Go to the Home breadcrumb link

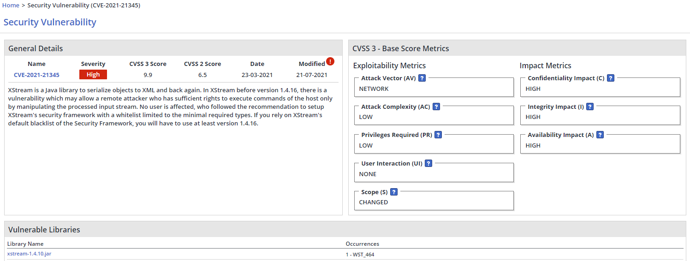(x=11, y=6)
